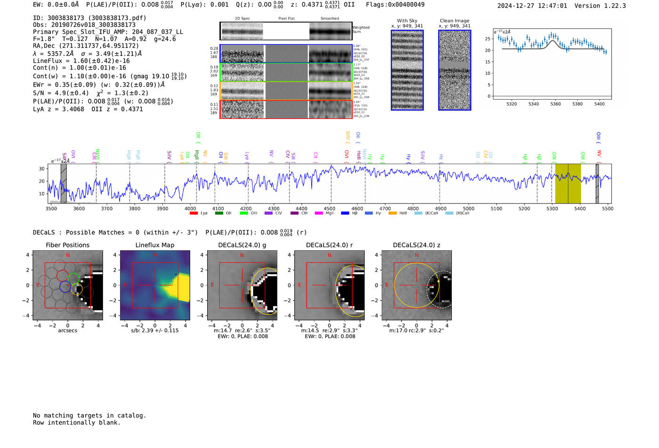The width and height of the screenshot is (659, 448).
Task: Click the blue fiber circle in Fiber Positions
Action: [65, 286]
